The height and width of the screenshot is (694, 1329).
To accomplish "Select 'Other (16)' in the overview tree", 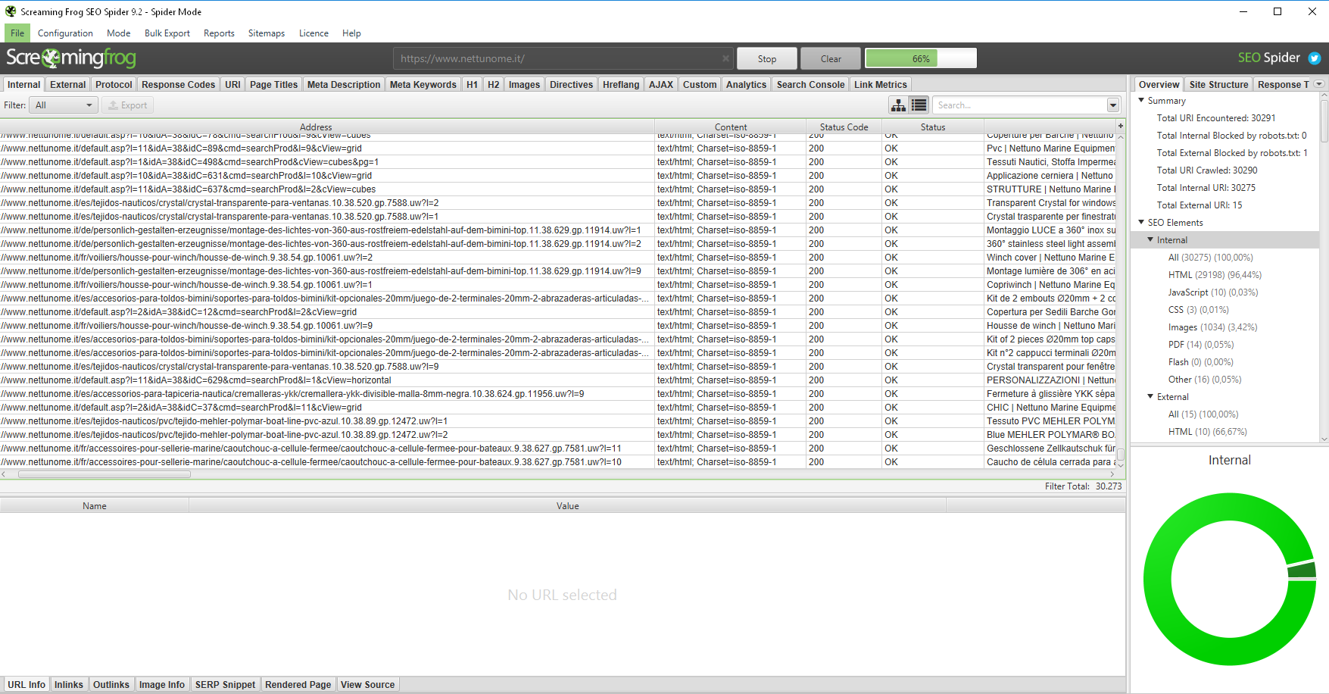I will tap(1205, 379).
